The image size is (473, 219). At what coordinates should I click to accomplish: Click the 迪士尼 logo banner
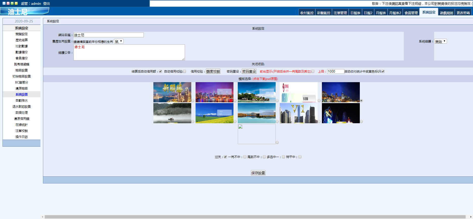[25, 11]
